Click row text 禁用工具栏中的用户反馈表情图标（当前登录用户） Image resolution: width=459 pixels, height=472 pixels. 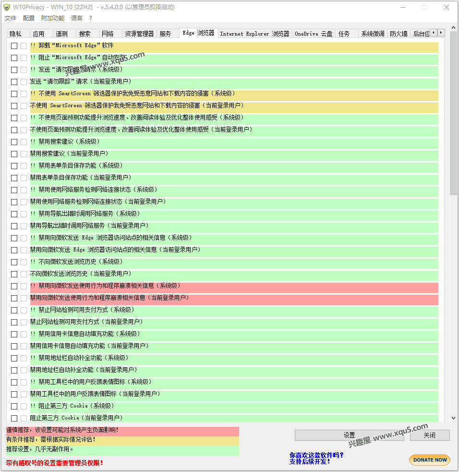coord(95,394)
